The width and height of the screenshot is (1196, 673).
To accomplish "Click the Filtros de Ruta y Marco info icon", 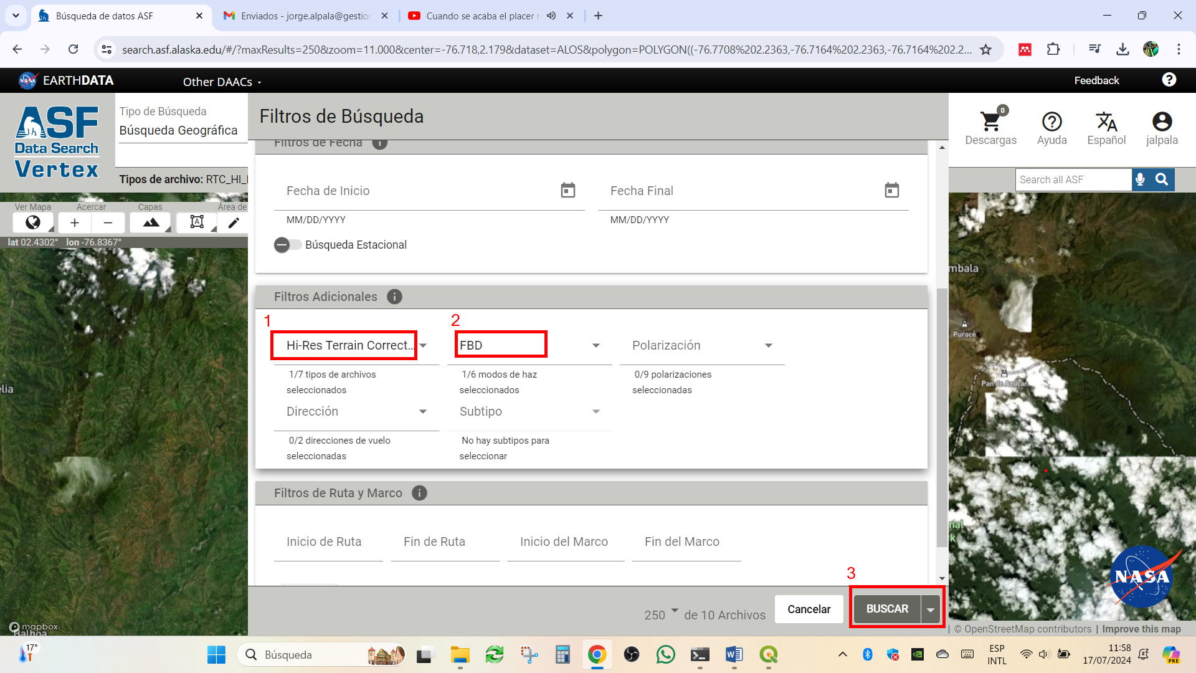I will 419,493.
